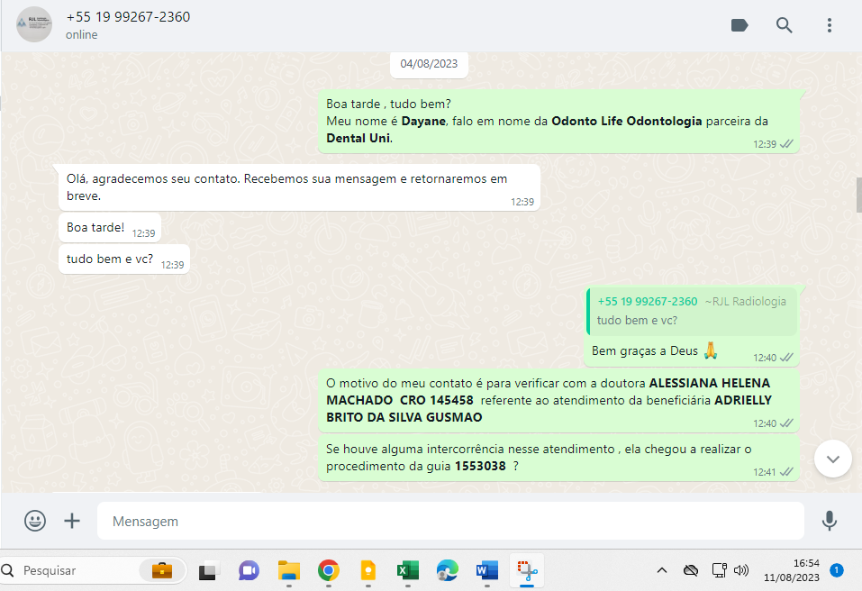Screen dimensions: 862x591
Task: Open contact info for +55 19 99267-2360
Action: (x=128, y=17)
